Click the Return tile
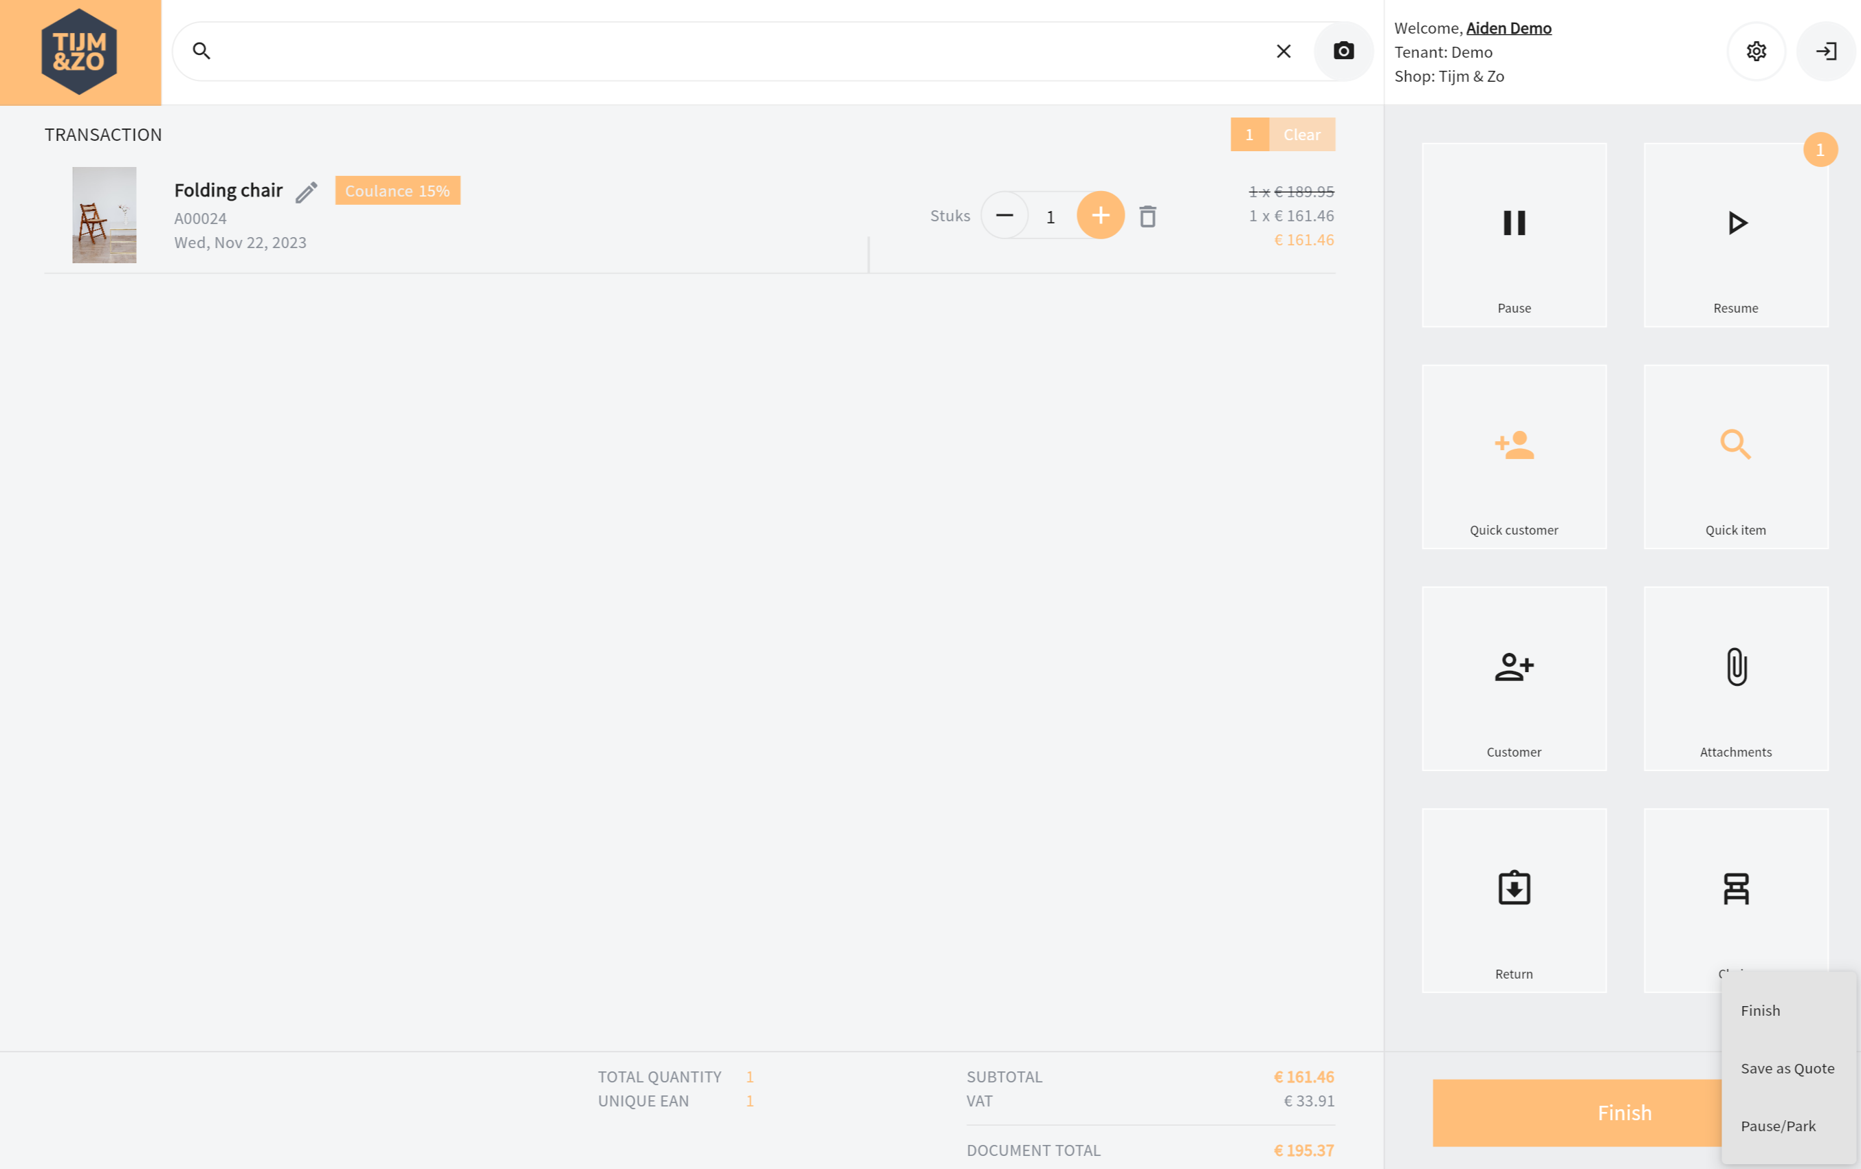The image size is (1861, 1169). [x=1513, y=900]
